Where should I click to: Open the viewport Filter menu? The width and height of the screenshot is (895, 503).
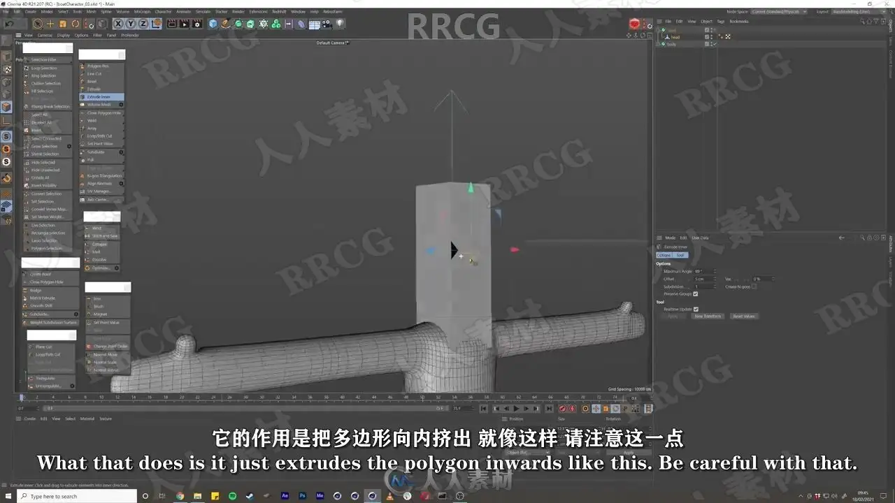98,35
